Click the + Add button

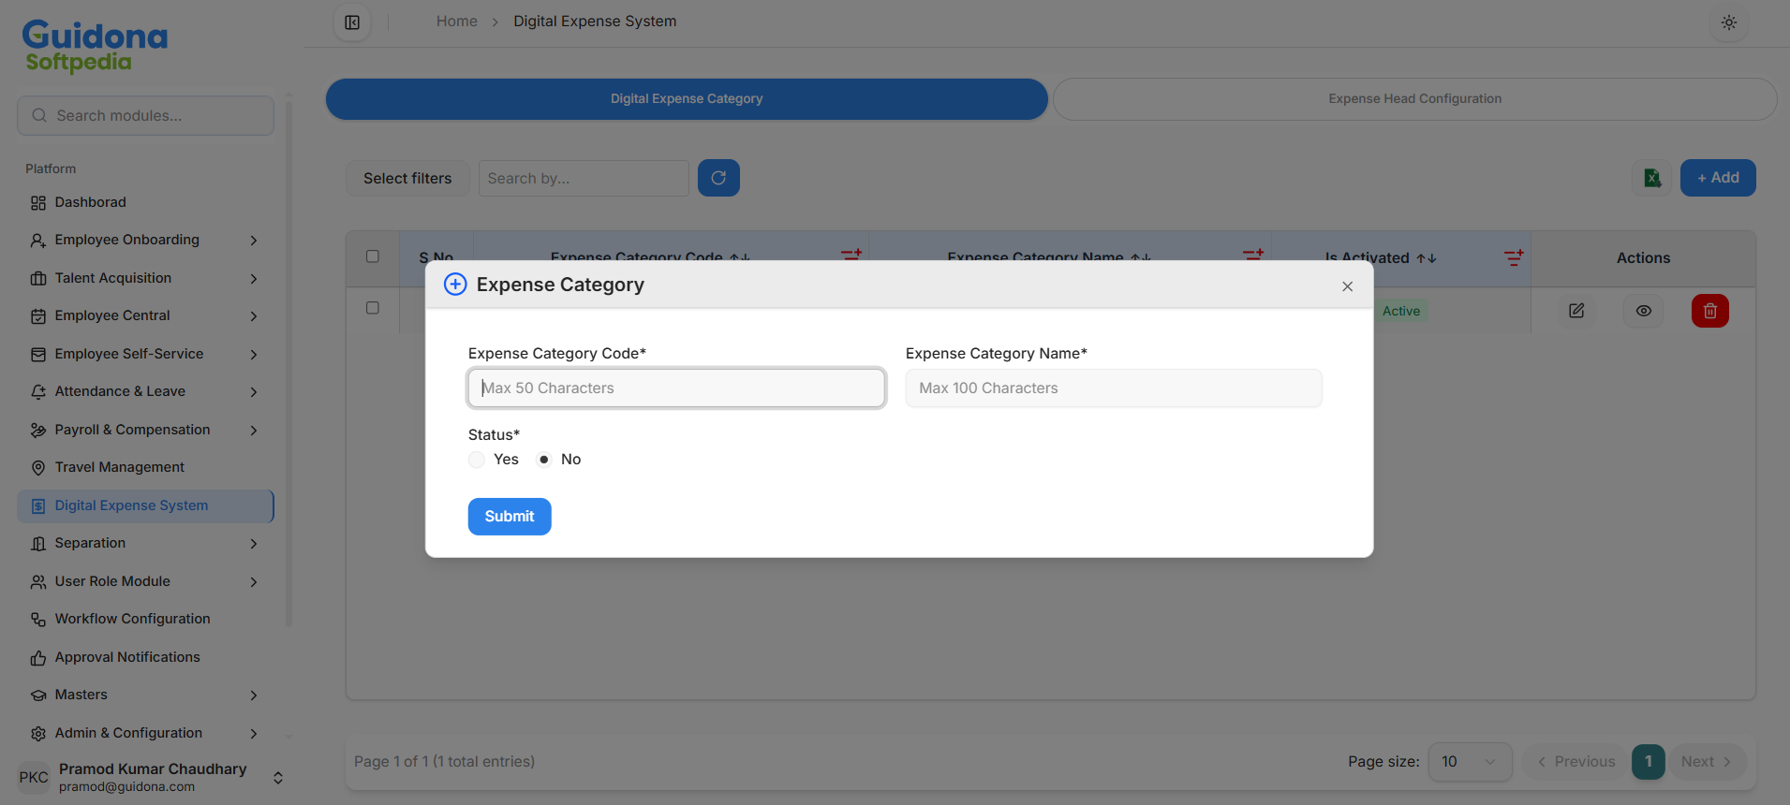pos(1718,178)
